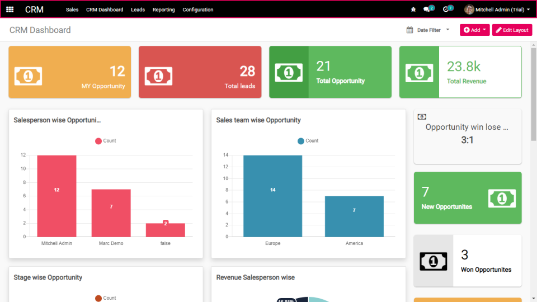Click the money icon on New Opportunites tile
Screen dimensions: 537x302
pyautogui.click(x=502, y=198)
